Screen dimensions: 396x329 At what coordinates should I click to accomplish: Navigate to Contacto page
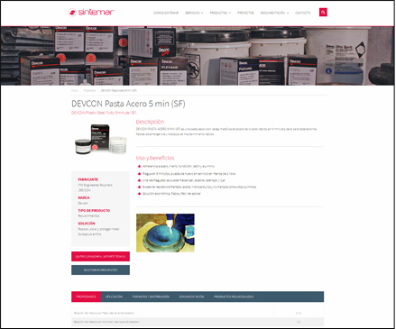tap(302, 13)
